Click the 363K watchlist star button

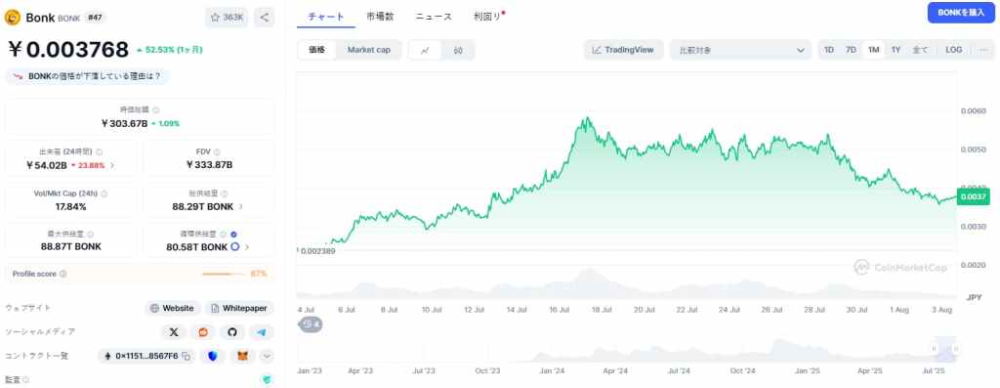coord(227,18)
